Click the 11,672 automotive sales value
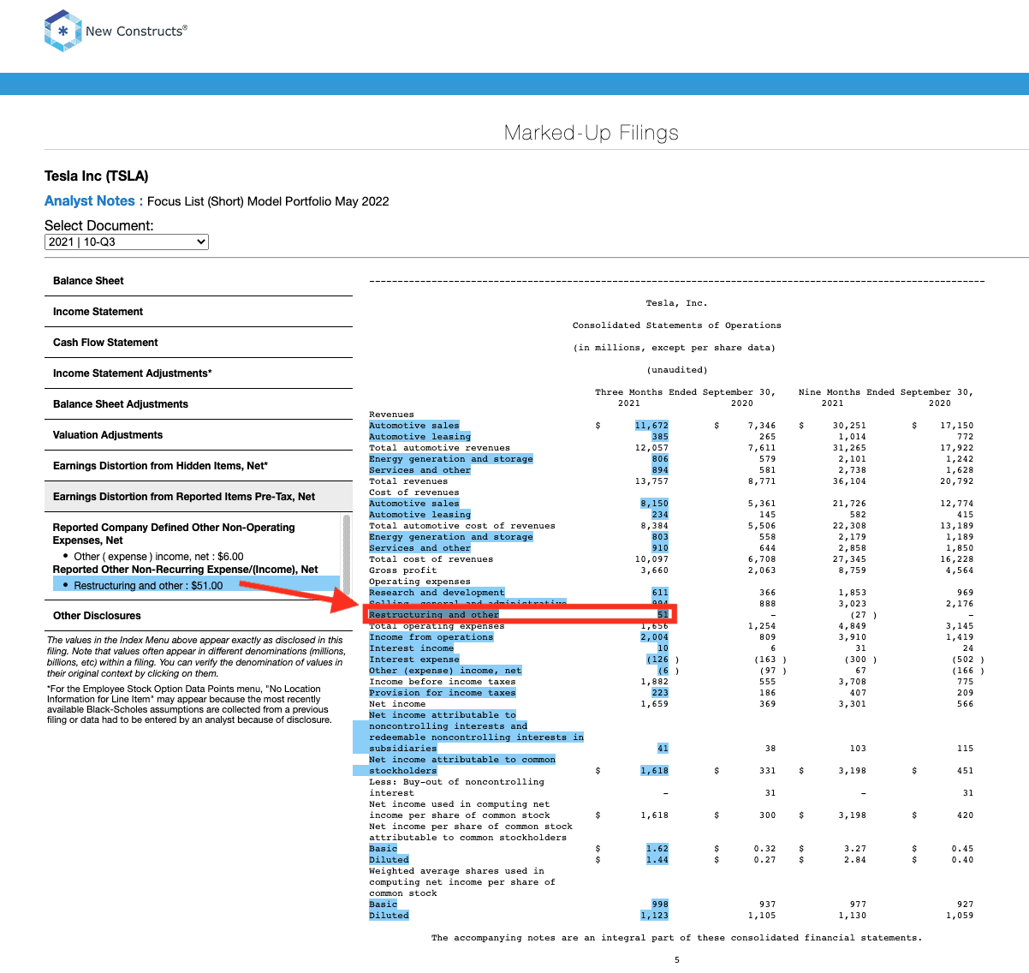Screen dimensions: 1029x973 coord(651,426)
